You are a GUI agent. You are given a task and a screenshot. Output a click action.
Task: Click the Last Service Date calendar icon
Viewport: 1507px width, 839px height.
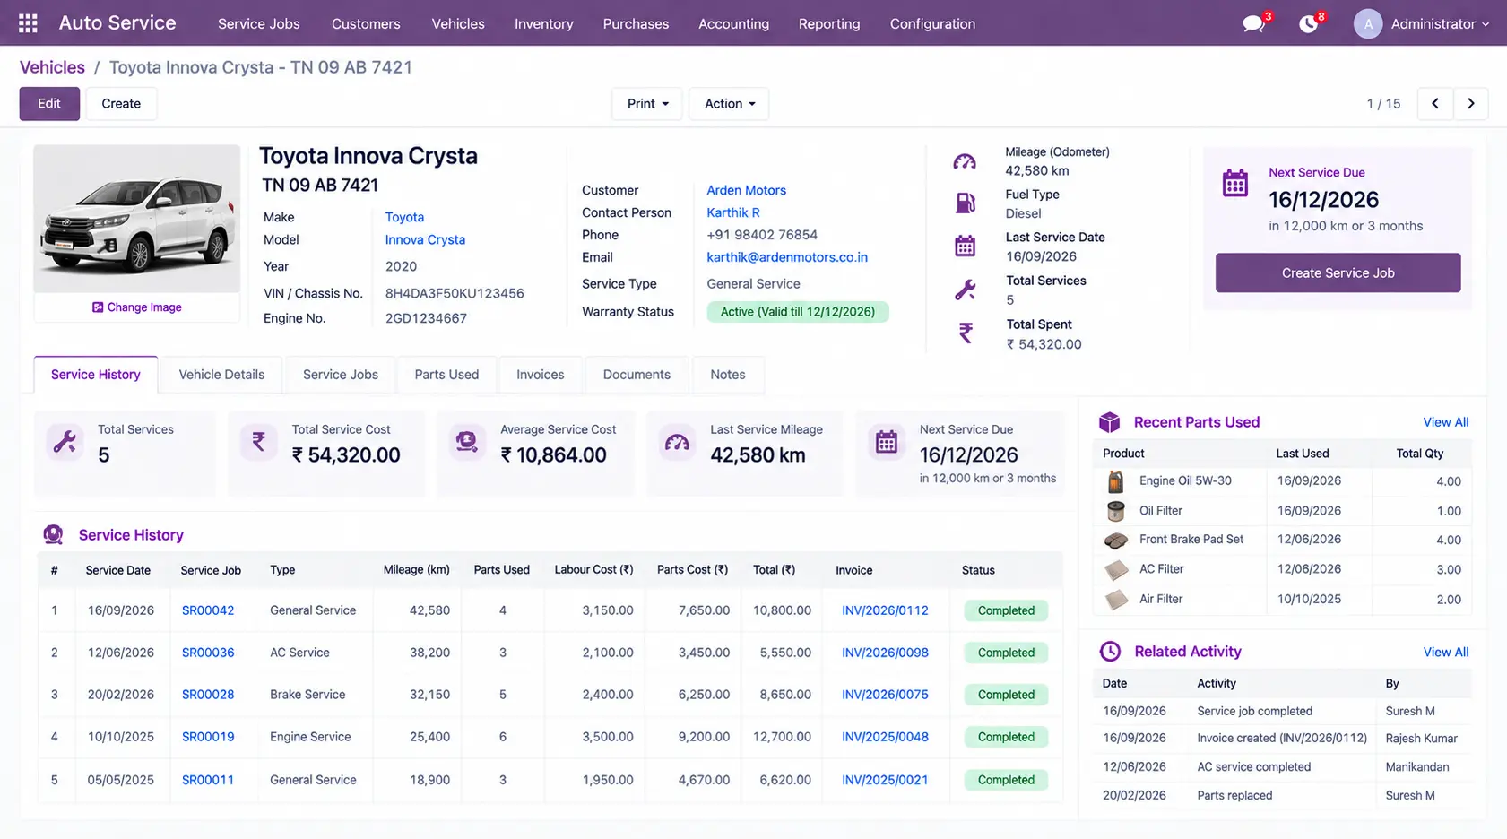(965, 246)
